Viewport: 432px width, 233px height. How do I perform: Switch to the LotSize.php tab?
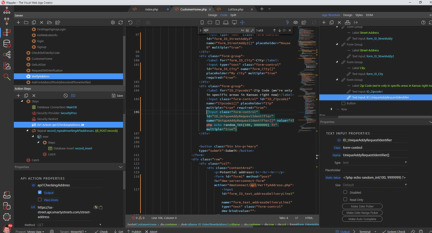pyautogui.click(x=235, y=9)
